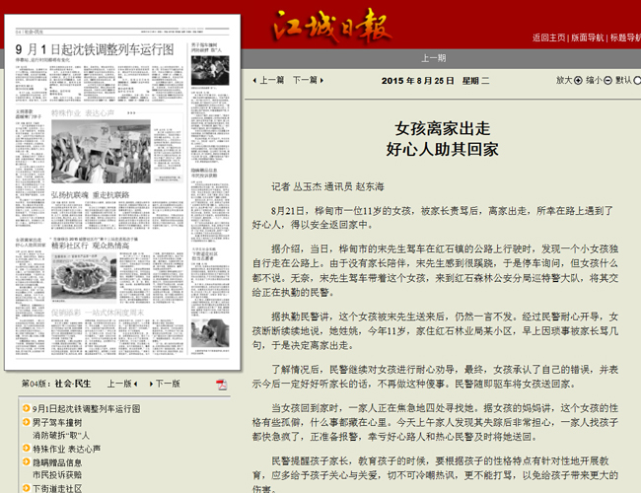This screenshot has width=641, height=493.
Task: Open the 标题导航 headline navigation
Action: [x=624, y=38]
